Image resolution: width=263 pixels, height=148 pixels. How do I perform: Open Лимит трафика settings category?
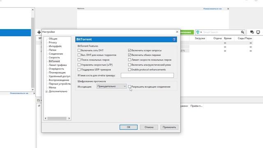point(58,65)
